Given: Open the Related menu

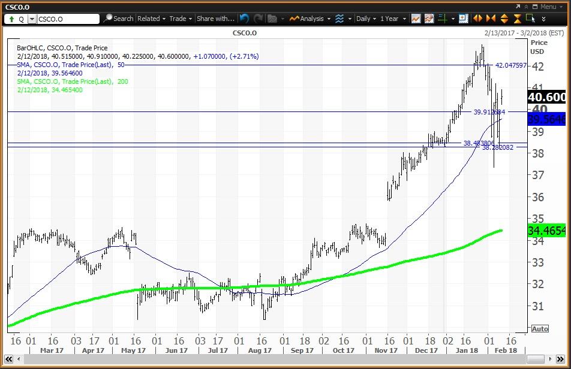Looking at the screenshot, I should pos(151,19).
